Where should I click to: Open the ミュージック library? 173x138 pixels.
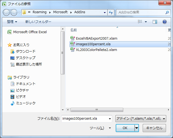tap(26, 103)
